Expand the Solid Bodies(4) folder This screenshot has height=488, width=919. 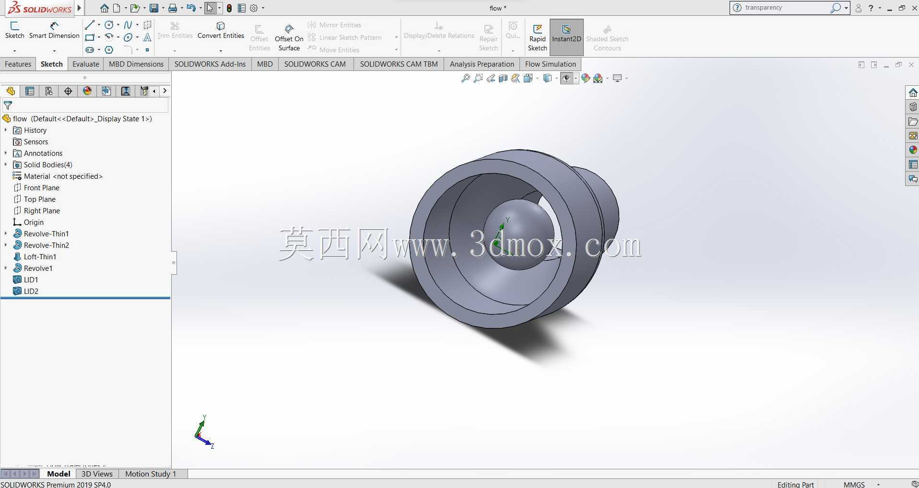point(6,164)
